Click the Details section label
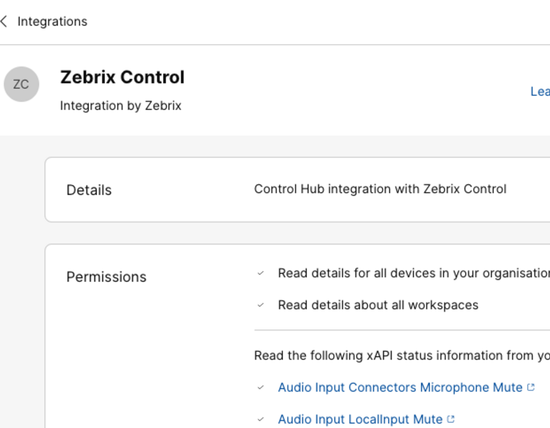This screenshot has height=428, width=550. click(x=89, y=190)
